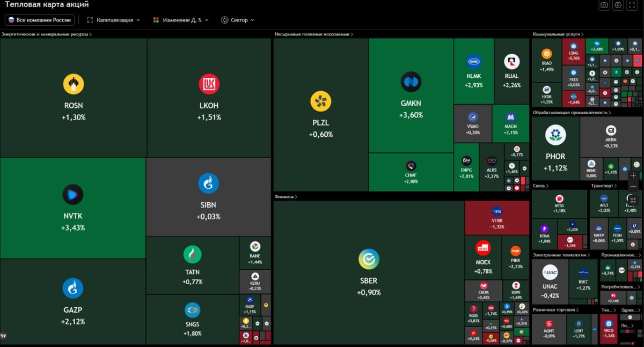644x347 pixels.
Task: Click the TradingView logo in corner
Action: click(x=4, y=336)
